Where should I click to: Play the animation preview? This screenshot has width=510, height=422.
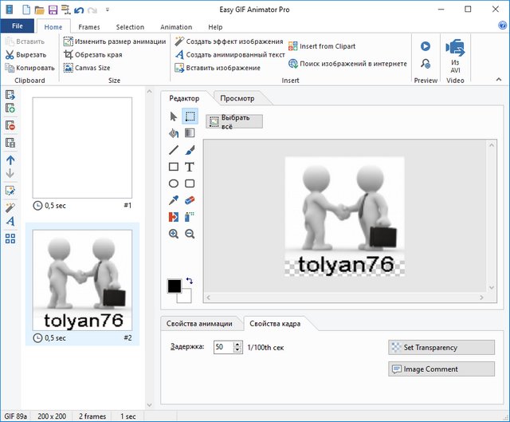(426, 46)
